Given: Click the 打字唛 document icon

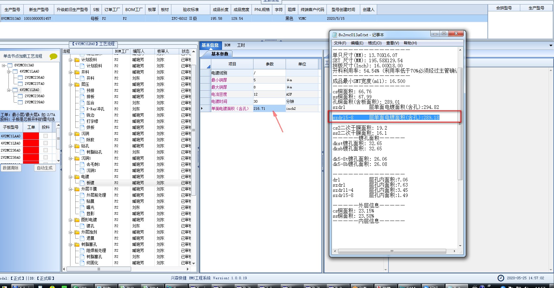Looking at the screenshot, I should [x=82, y=121].
